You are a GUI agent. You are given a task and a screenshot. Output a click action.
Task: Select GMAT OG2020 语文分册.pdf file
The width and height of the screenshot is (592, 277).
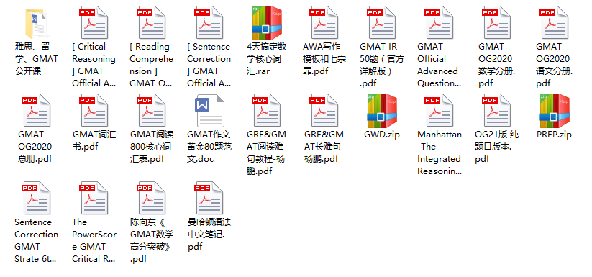click(555, 24)
